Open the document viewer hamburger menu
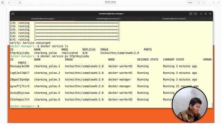 pyautogui.click(x=203, y=3)
